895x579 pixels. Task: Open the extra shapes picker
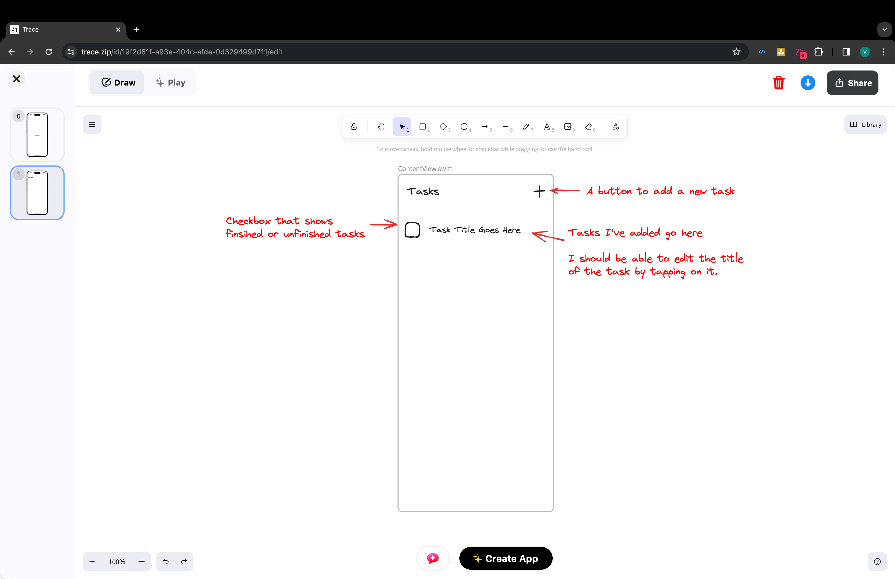pyautogui.click(x=615, y=126)
